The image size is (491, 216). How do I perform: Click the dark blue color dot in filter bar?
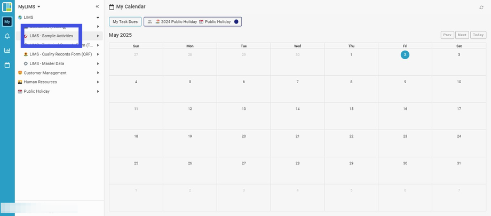coord(236,21)
